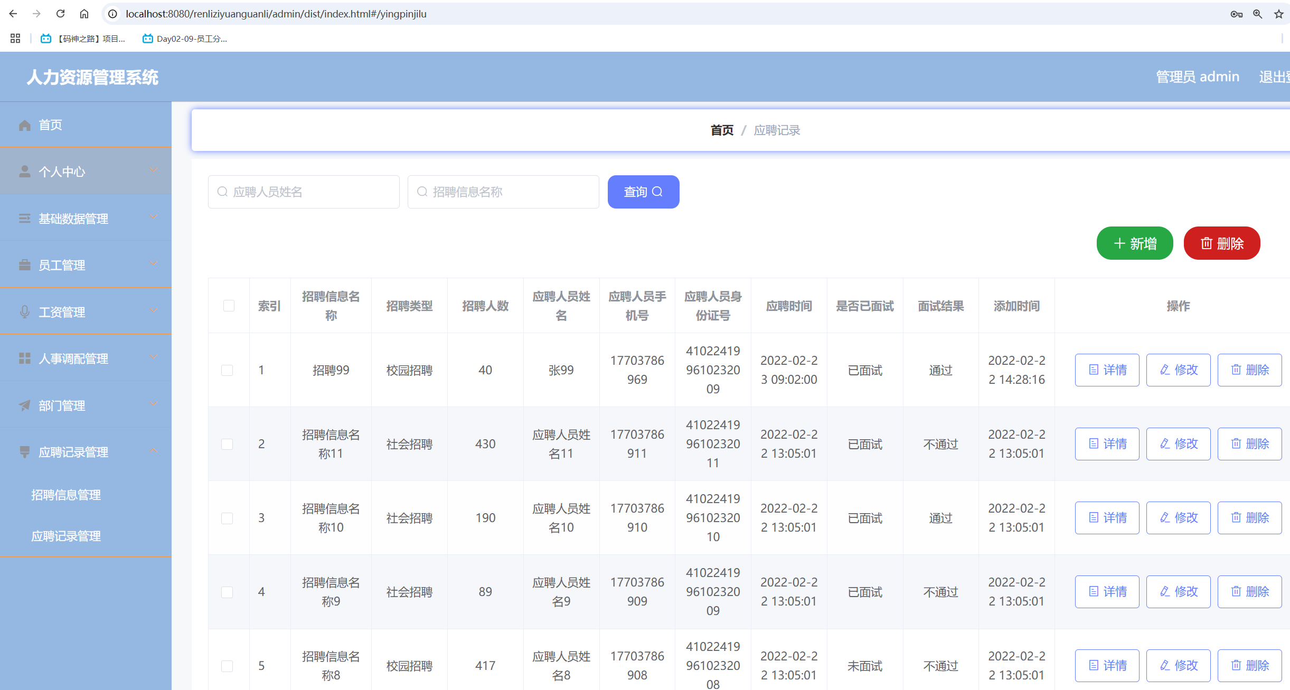This screenshot has height=690, width=1290.
Task: Expand the 员工管理 menu chevron
Action: (x=154, y=263)
